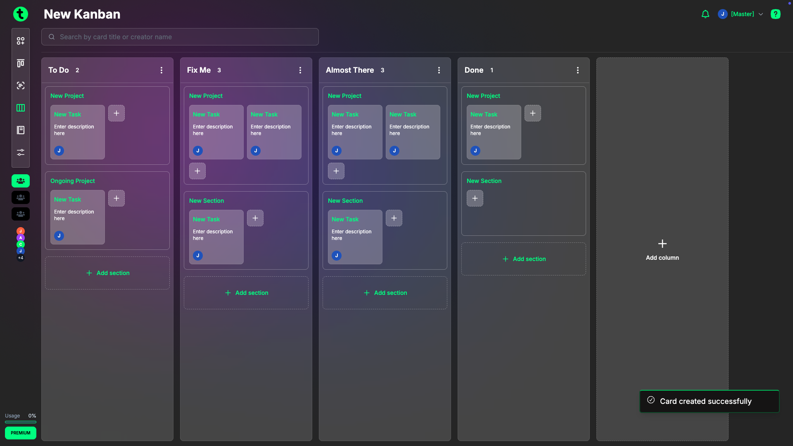Open the create new item icon in sidebar
The height and width of the screenshot is (446, 793).
pos(20,41)
